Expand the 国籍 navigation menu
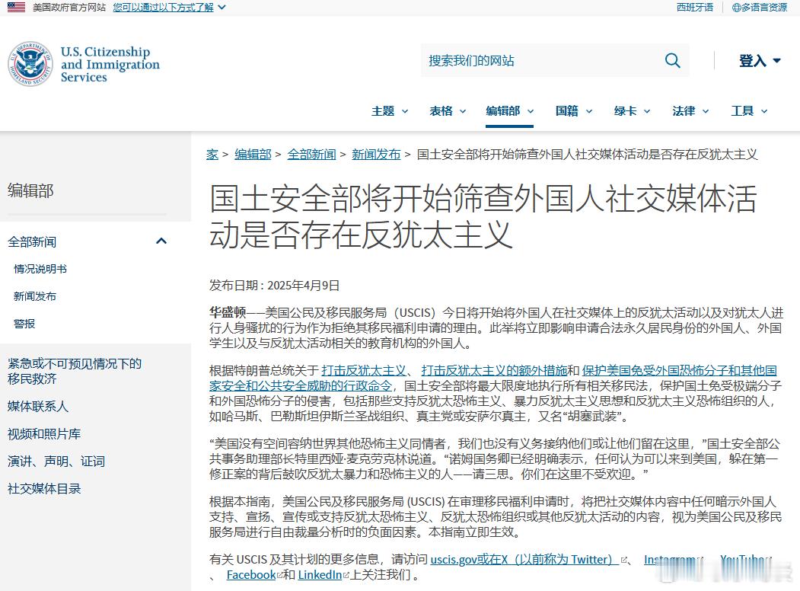 pyautogui.click(x=573, y=110)
